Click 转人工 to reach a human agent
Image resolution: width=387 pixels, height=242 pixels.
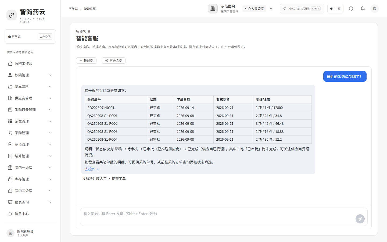102,179
